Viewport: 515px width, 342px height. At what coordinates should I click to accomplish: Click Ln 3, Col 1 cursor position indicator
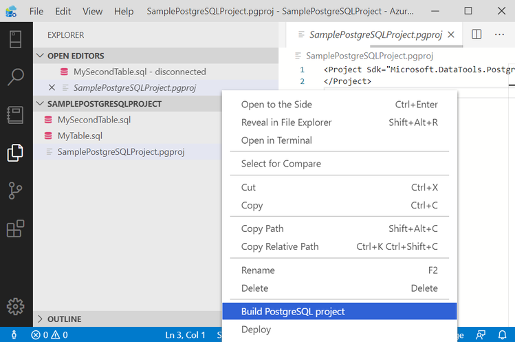185,335
